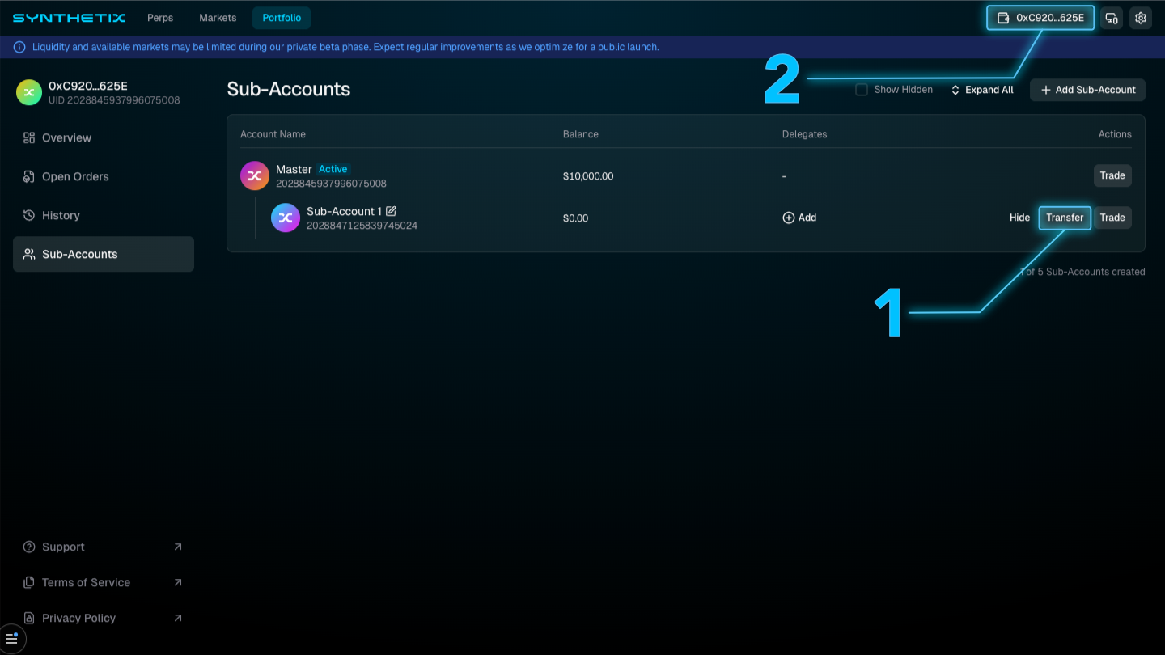Open the notifications menu at bottom left

12,639
